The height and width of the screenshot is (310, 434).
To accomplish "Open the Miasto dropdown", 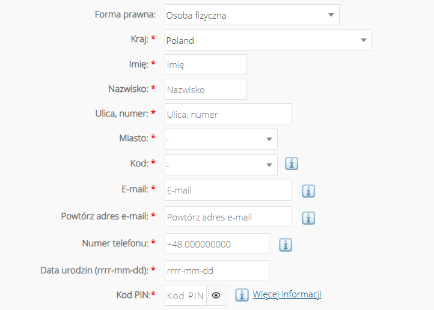I will point(221,139).
